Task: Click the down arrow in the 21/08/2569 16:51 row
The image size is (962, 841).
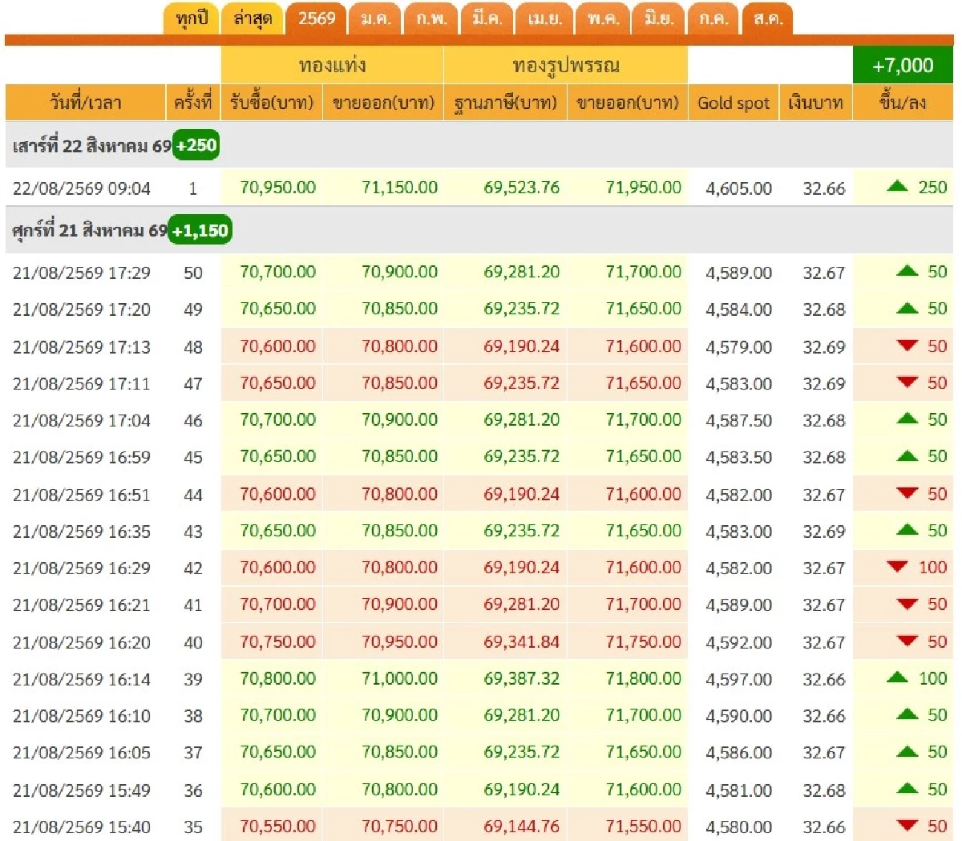Action: pyautogui.click(x=907, y=493)
